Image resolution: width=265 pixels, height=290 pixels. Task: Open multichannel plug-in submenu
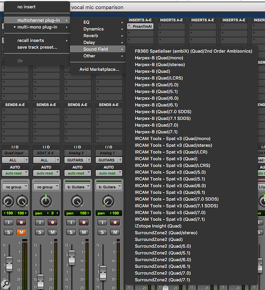coord(37,20)
